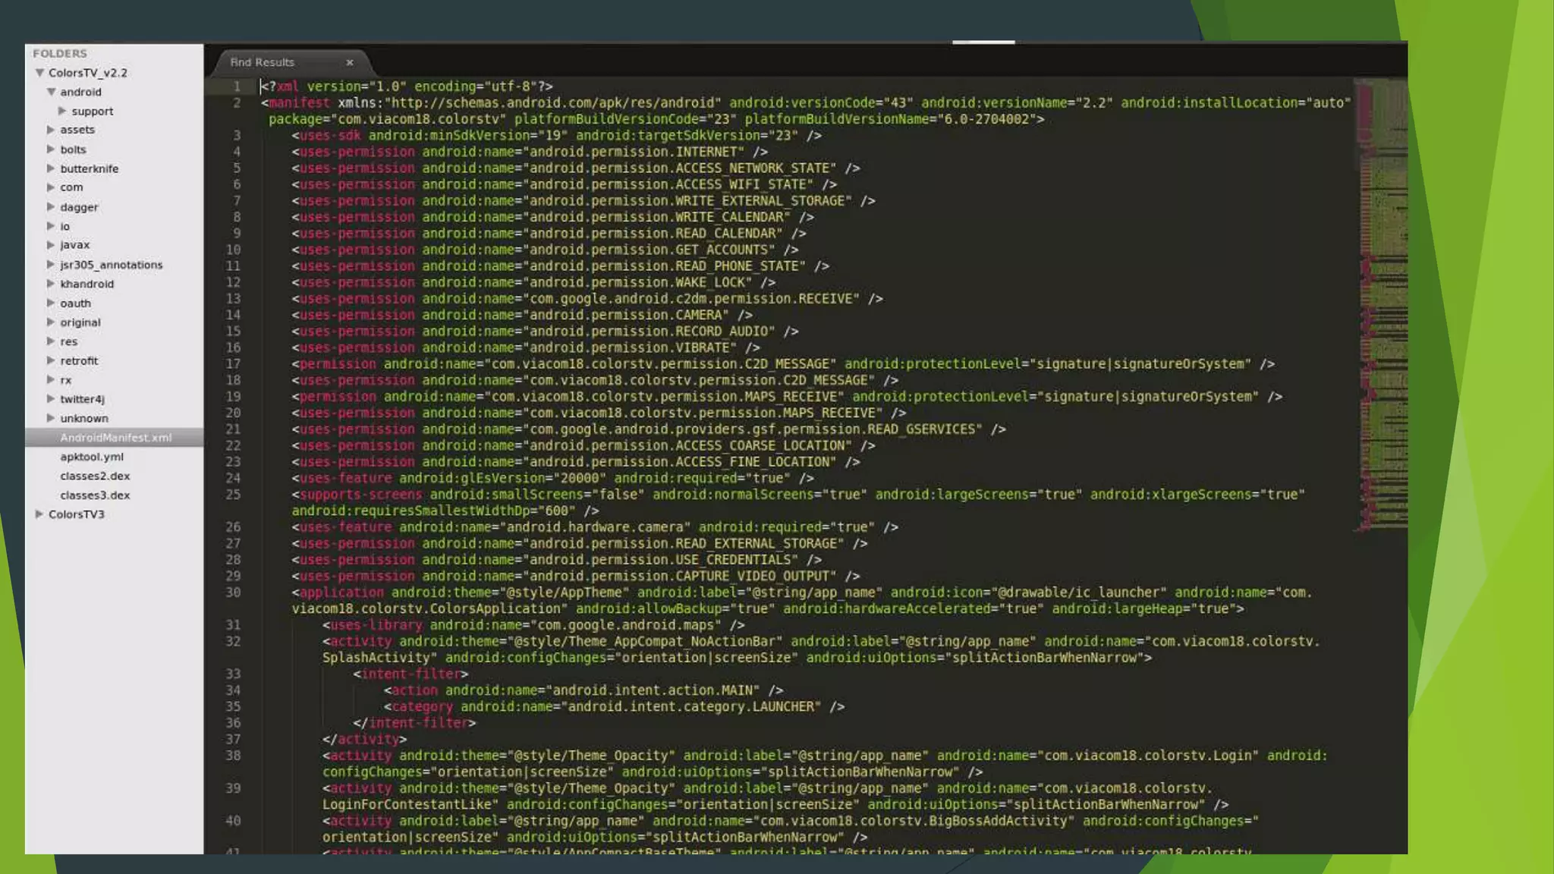Select the jsr305_annotations folder

click(x=112, y=265)
